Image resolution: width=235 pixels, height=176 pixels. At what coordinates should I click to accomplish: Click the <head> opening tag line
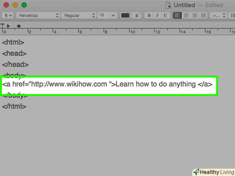(x=15, y=53)
